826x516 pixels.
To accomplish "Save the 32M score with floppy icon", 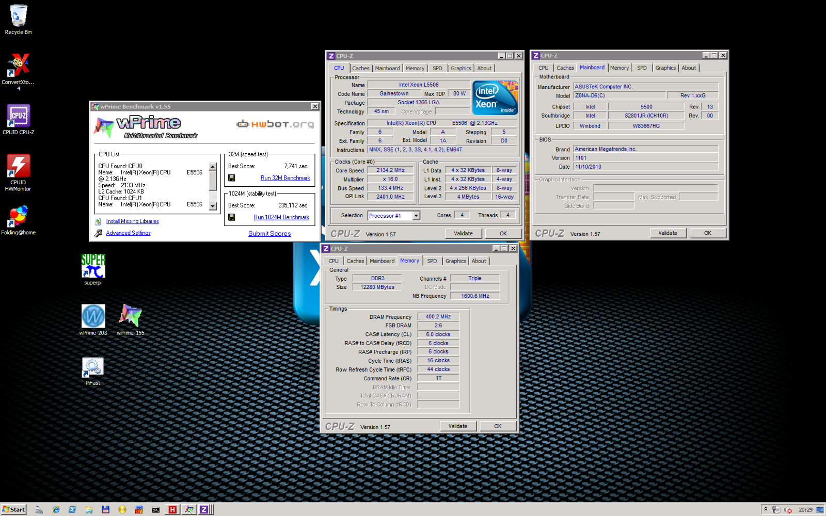I will [231, 178].
